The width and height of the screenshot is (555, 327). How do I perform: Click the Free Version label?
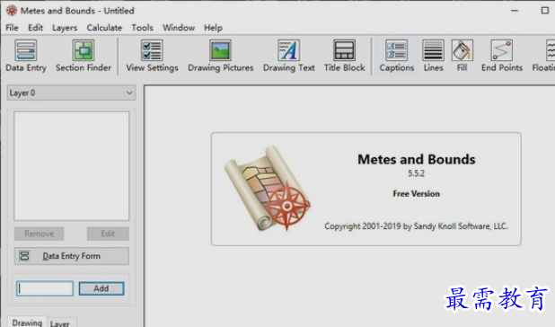pos(417,193)
